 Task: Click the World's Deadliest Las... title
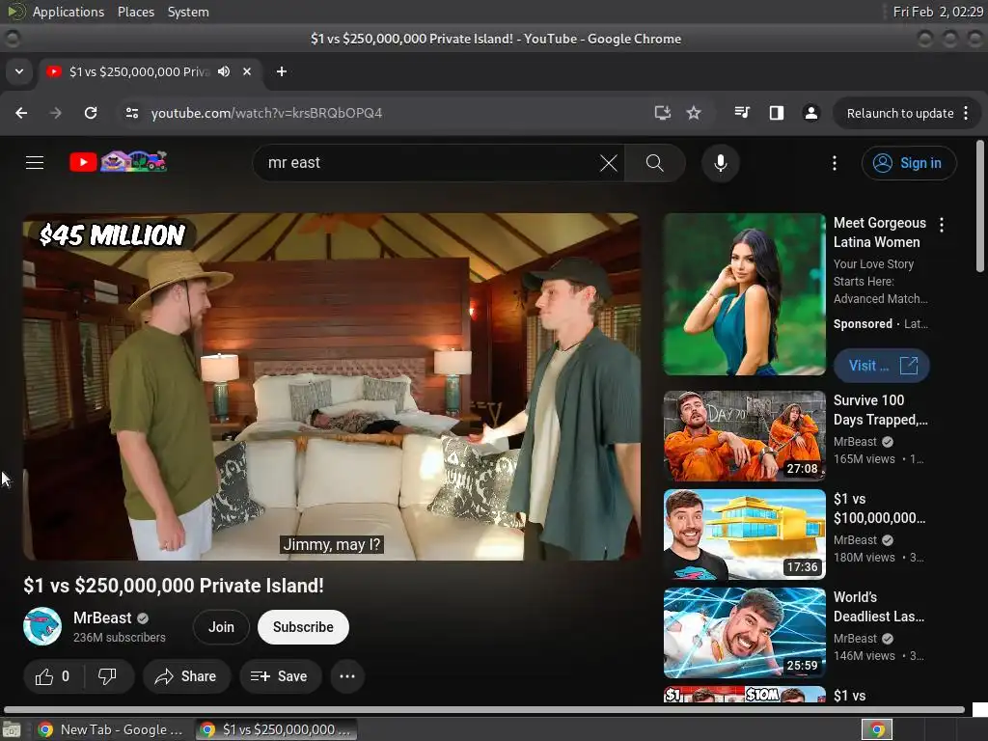[878, 606]
